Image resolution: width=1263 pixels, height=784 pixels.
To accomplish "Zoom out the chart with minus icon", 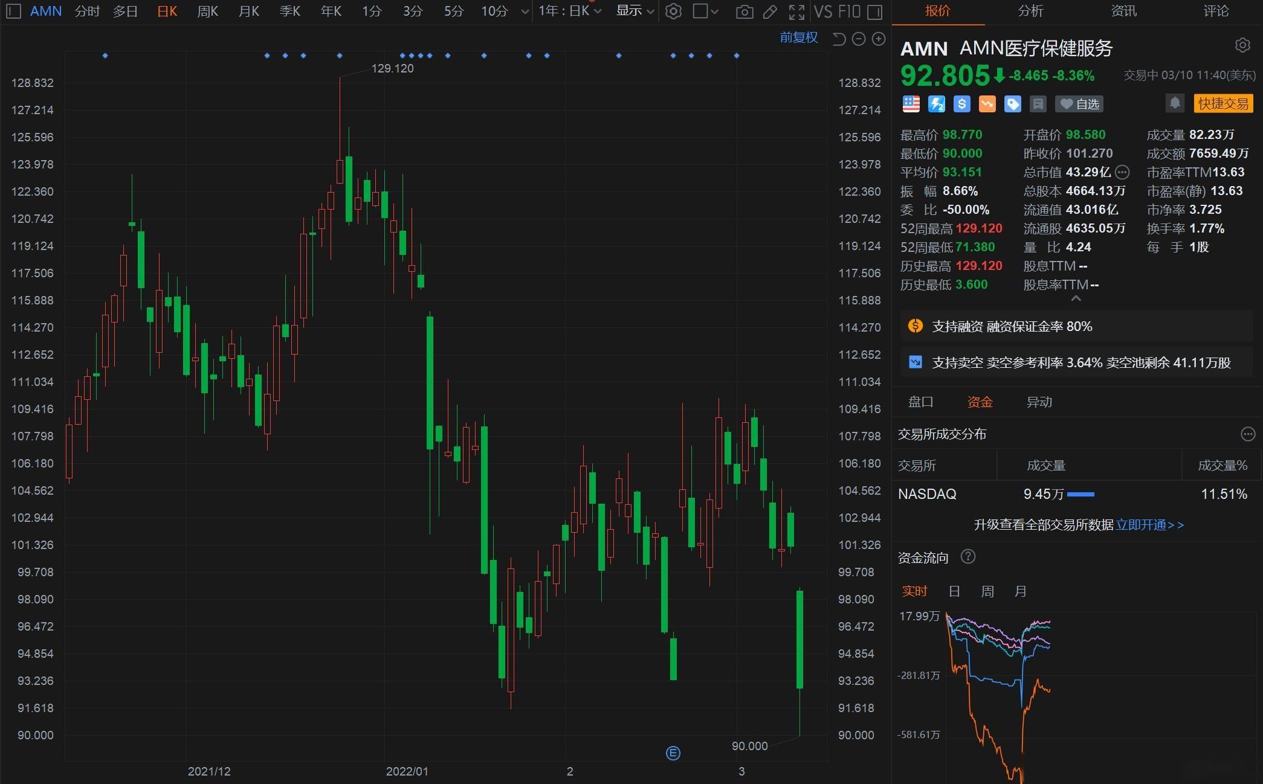I will click(859, 39).
